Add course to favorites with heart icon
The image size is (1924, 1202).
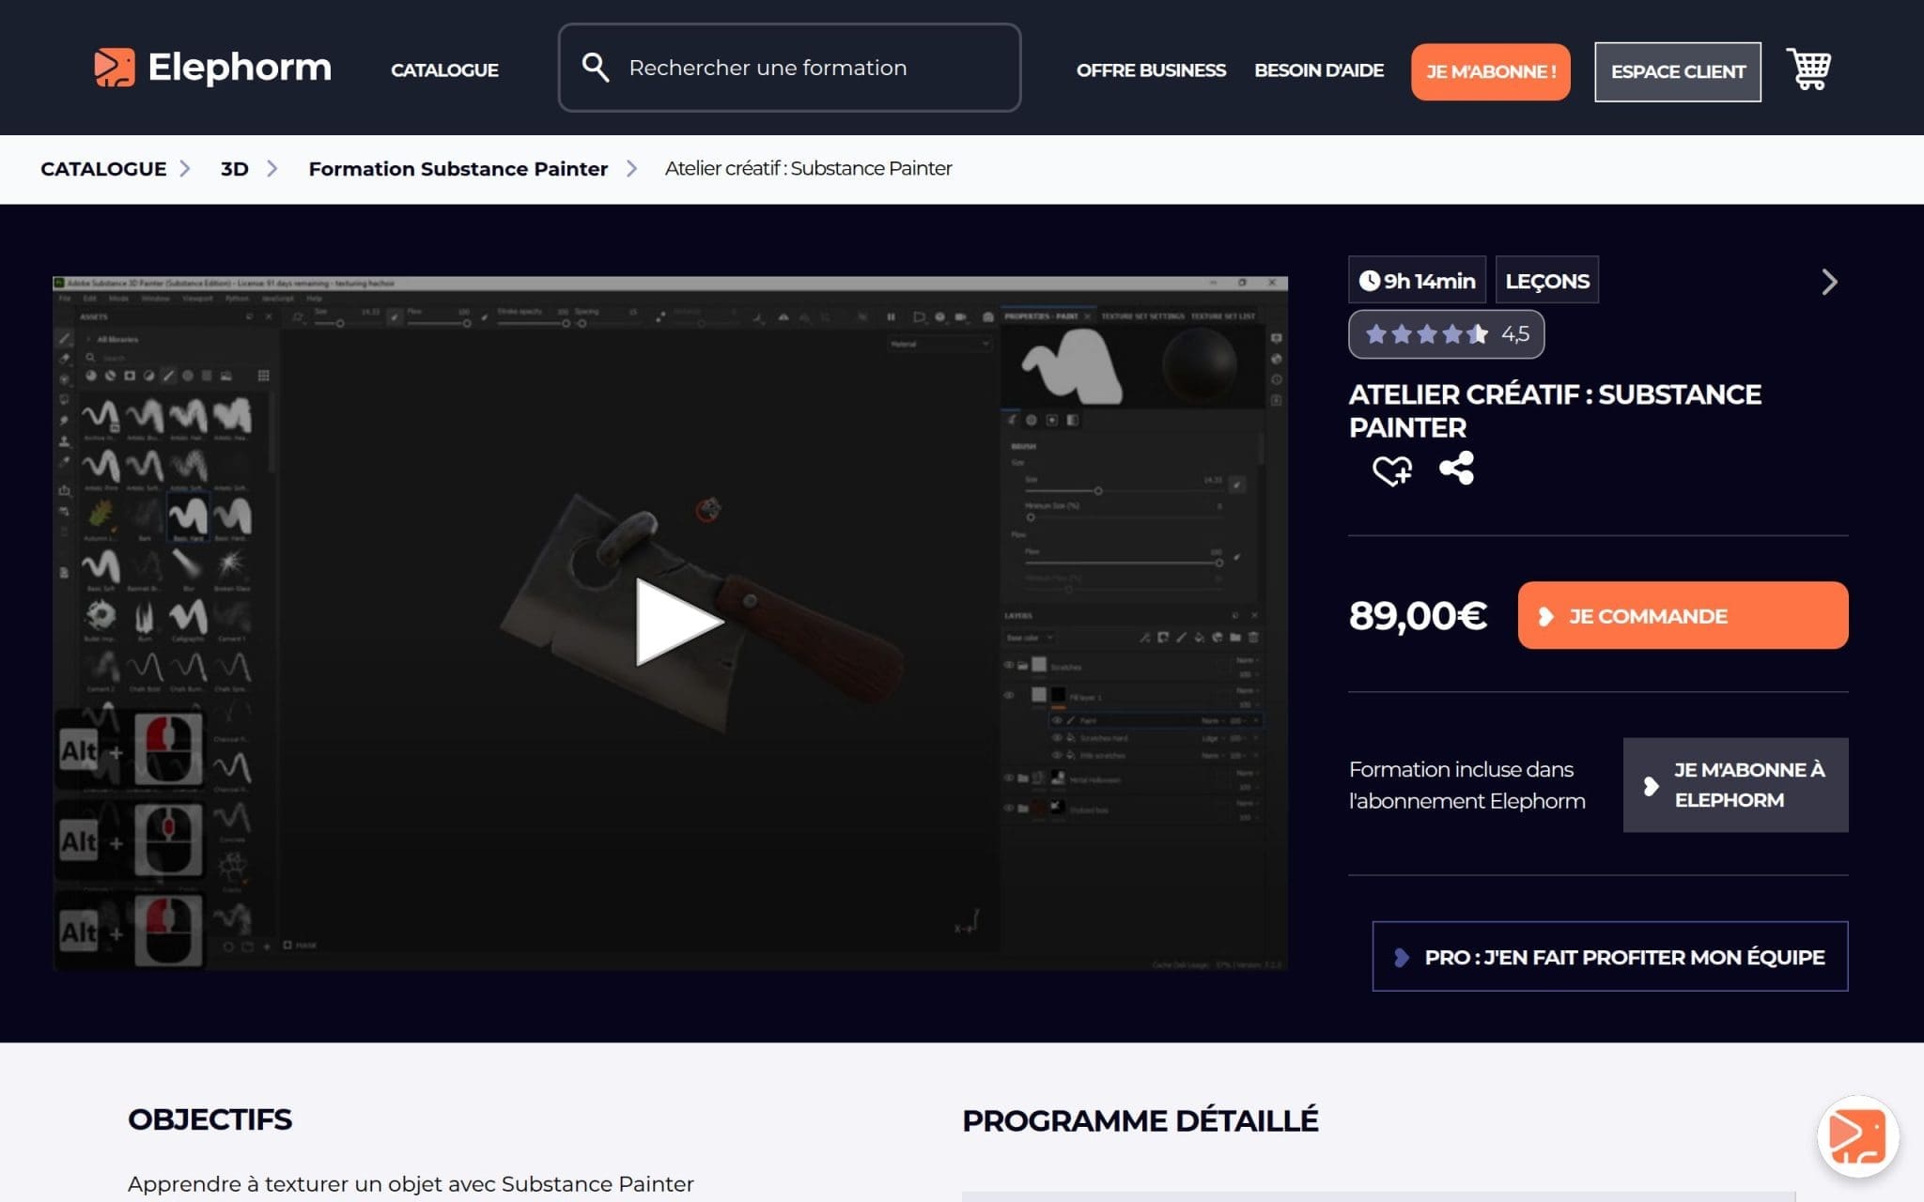pos(1392,470)
